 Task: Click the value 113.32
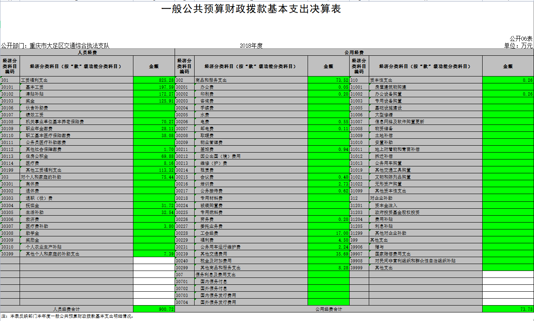click(x=154, y=170)
